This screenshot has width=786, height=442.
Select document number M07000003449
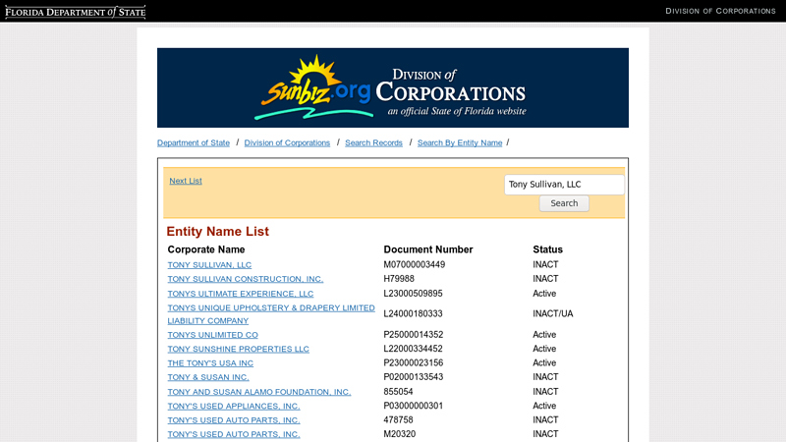click(414, 264)
